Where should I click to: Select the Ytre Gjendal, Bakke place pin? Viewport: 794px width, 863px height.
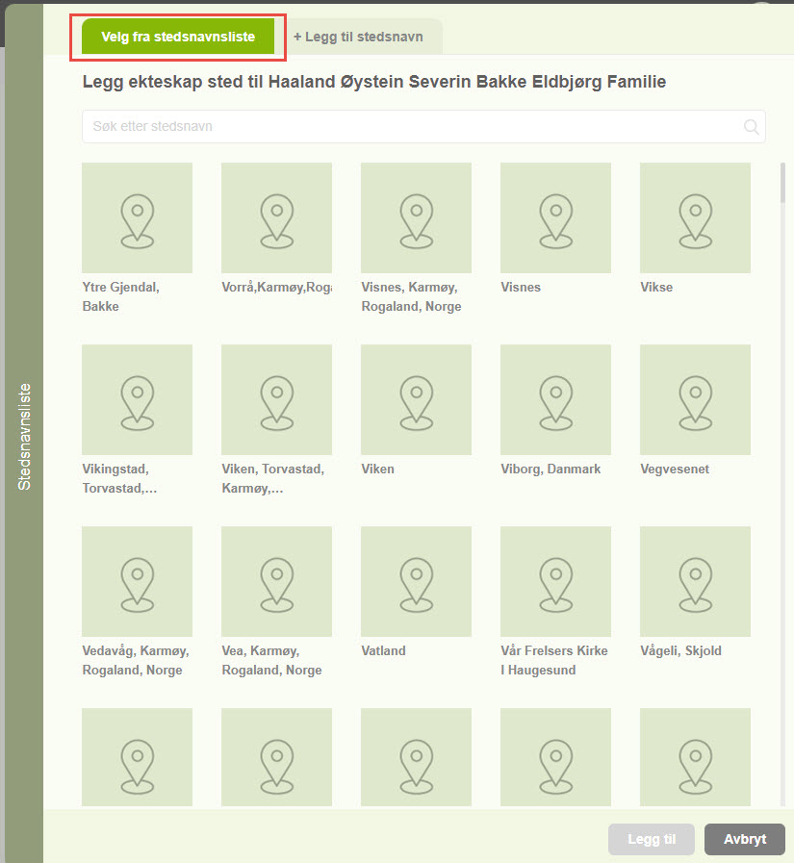137,217
